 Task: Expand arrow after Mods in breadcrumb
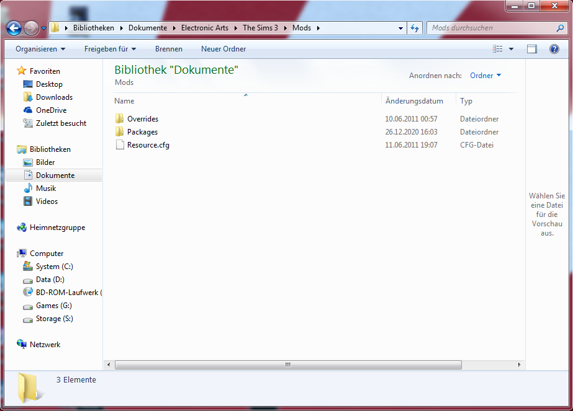click(x=318, y=28)
